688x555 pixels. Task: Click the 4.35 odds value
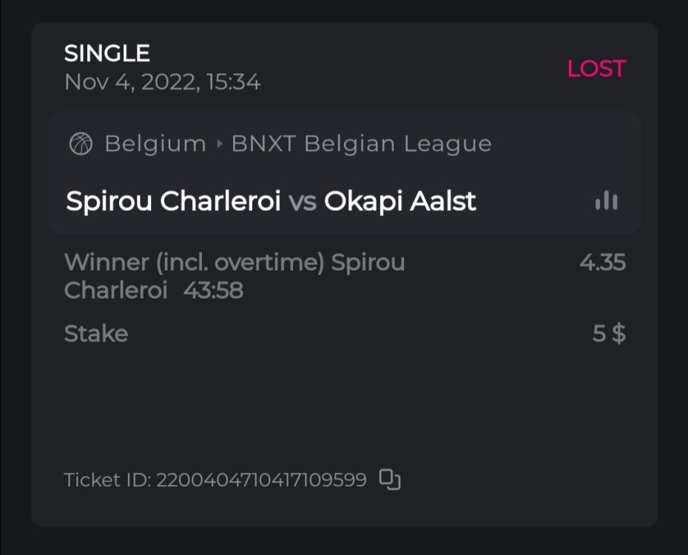602,263
